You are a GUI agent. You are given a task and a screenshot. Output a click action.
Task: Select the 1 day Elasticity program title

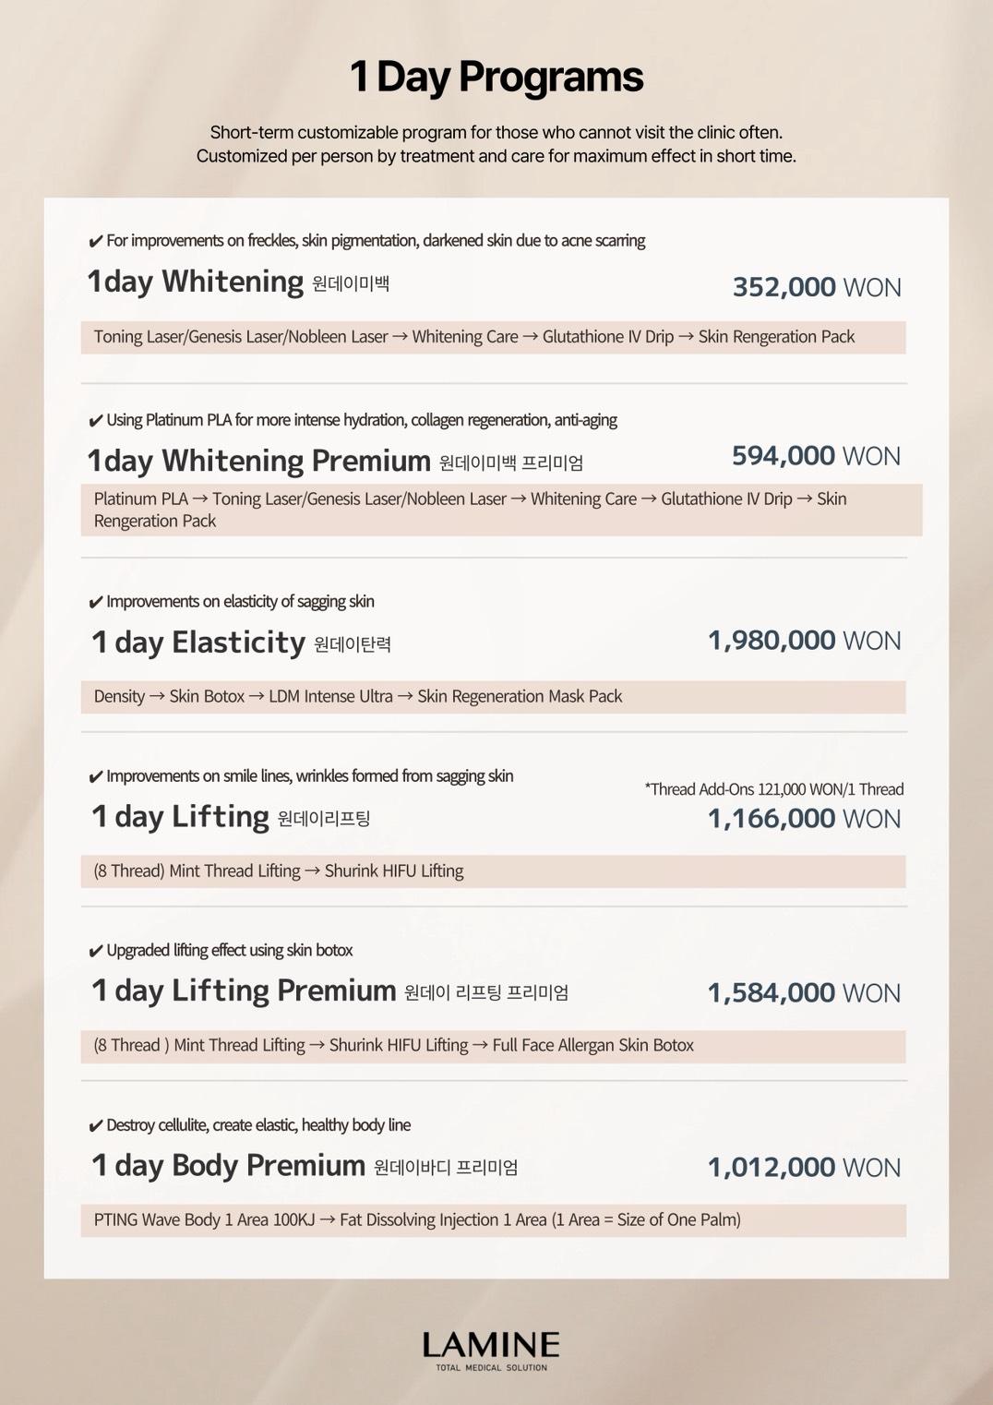pos(197,642)
